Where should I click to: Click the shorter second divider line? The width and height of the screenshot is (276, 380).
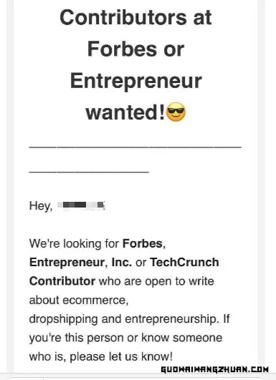[x=89, y=172]
